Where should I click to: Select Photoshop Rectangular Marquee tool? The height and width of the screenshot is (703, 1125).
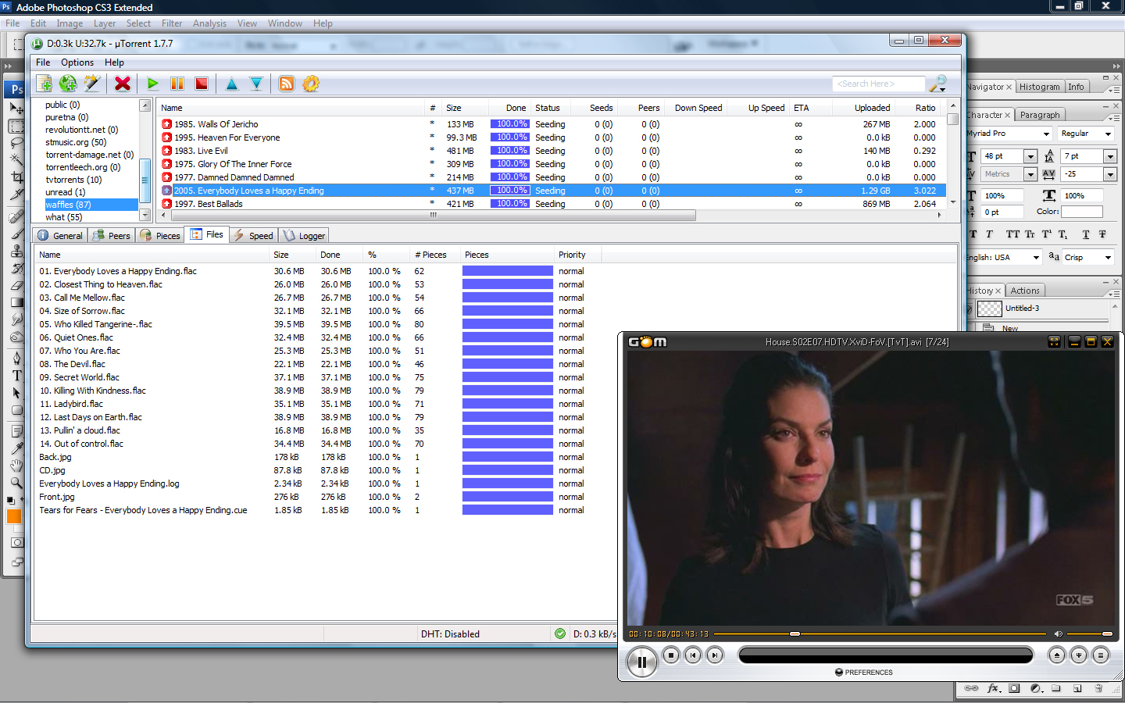(16, 126)
